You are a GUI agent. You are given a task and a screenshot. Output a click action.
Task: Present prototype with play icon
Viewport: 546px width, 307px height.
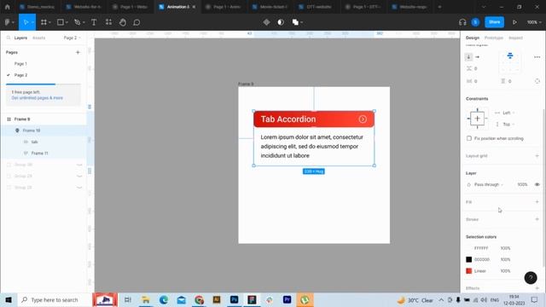coord(514,22)
